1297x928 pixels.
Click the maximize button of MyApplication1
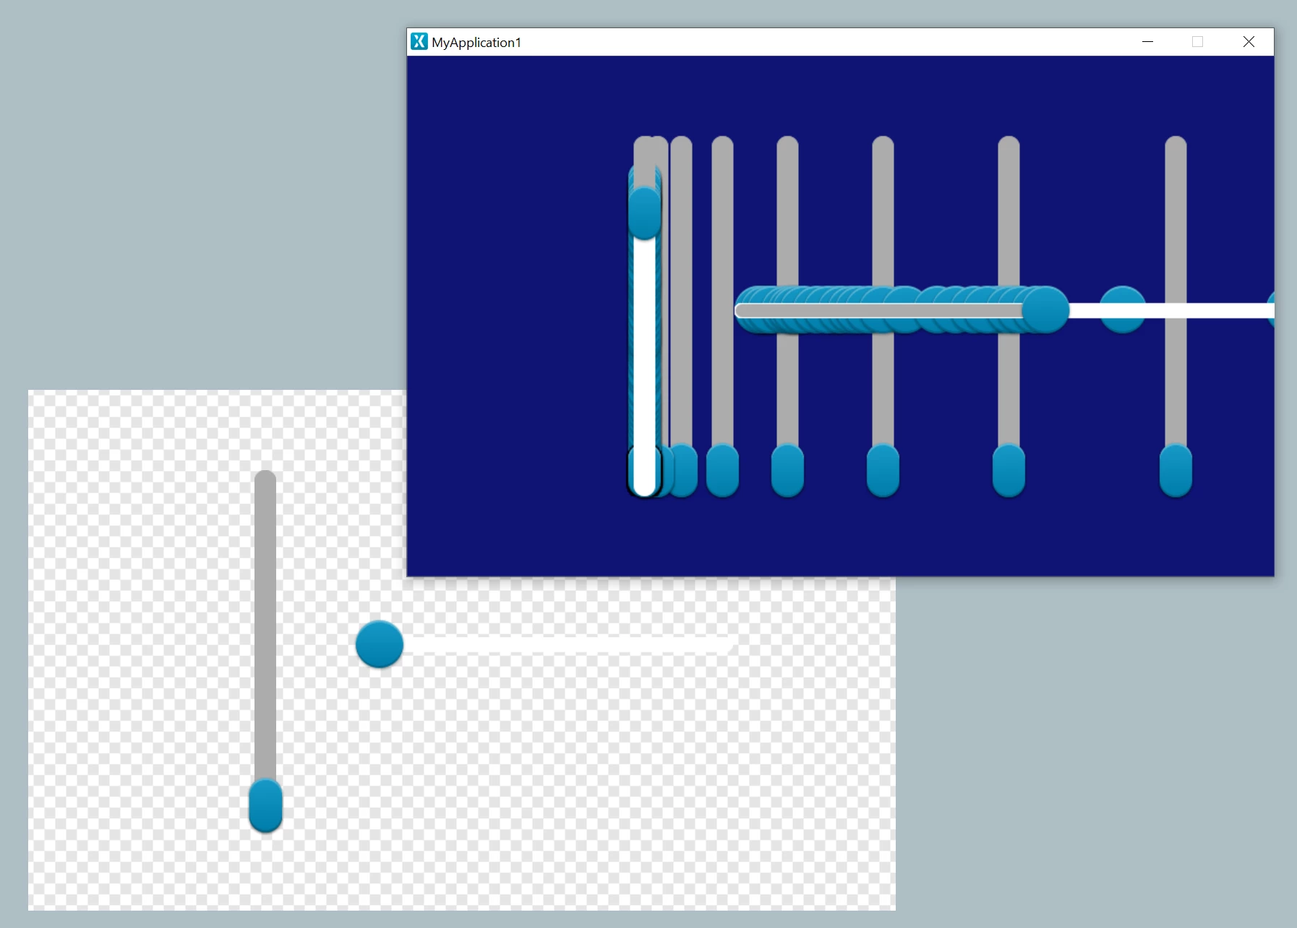pyautogui.click(x=1197, y=42)
